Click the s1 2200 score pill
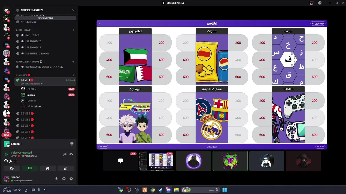This screenshot has width=346, height=194. (x=103, y=147)
